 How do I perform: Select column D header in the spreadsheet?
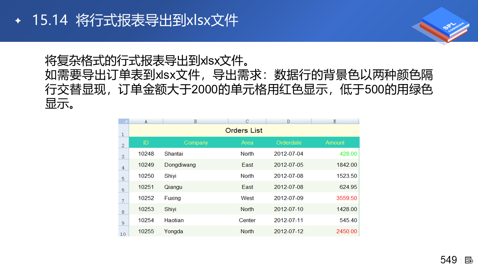tap(289, 121)
